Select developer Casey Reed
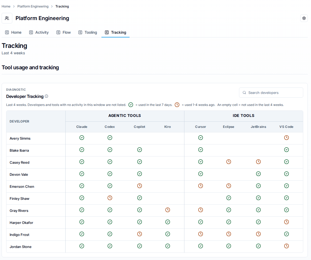This screenshot has width=311, height=260. click(20, 163)
